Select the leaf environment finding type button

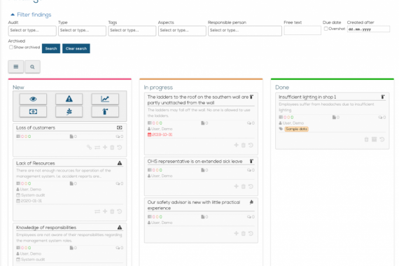[69, 111]
